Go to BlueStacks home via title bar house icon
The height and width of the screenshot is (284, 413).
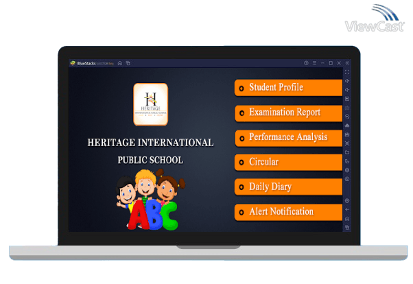120,63
